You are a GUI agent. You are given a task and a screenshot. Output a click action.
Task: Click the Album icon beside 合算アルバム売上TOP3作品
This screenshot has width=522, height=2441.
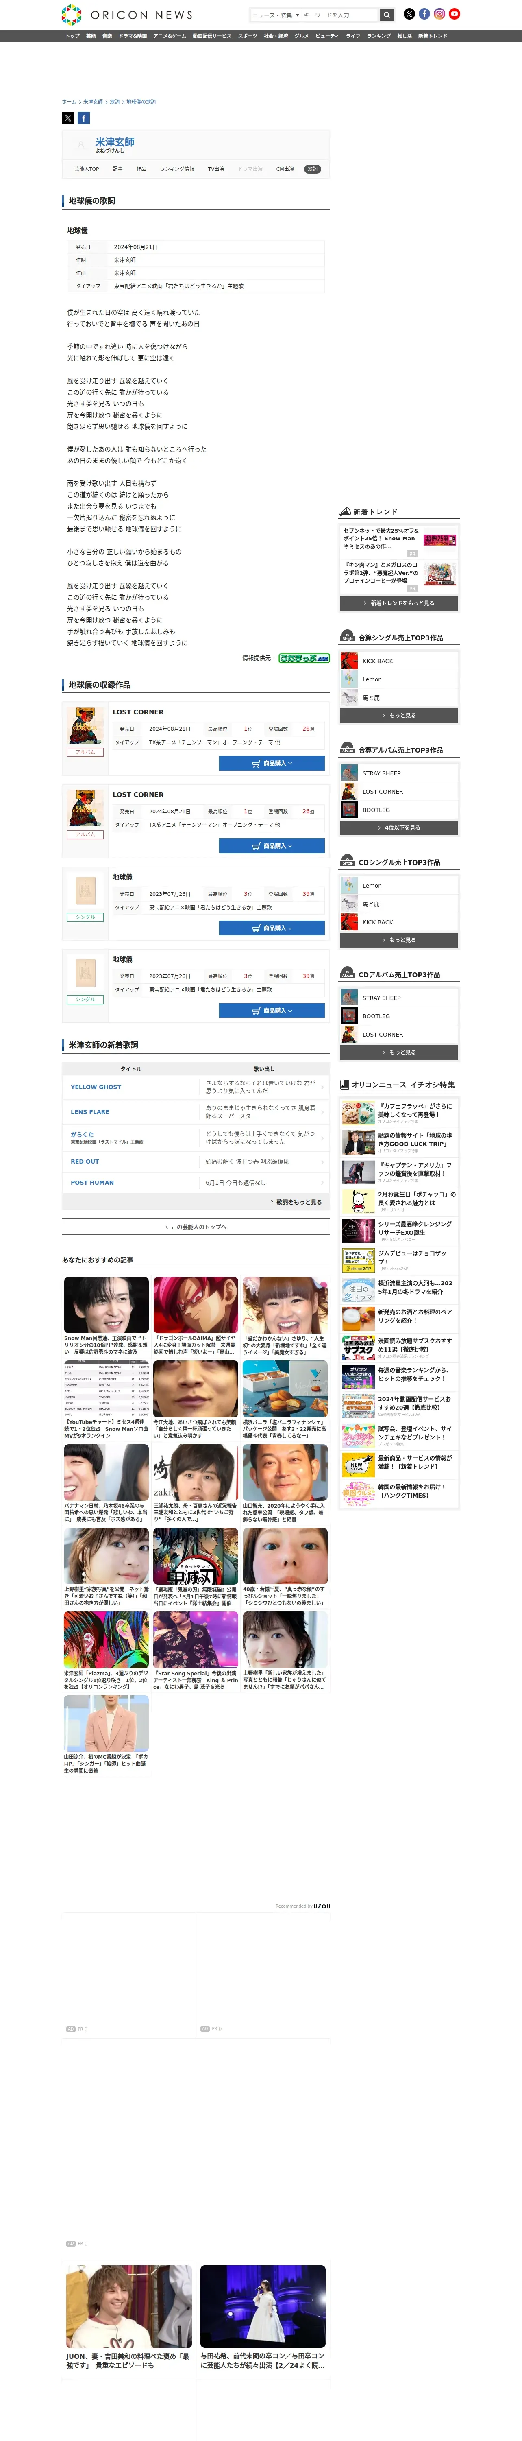pyautogui.click(x=348, y=749)
